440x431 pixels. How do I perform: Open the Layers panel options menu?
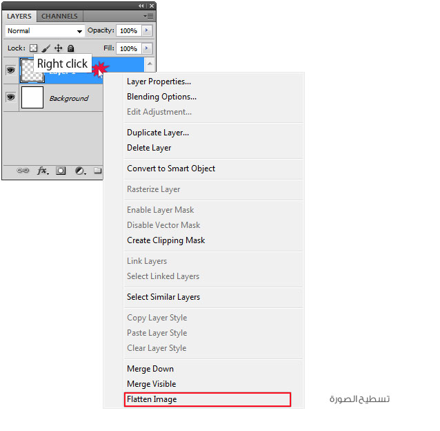point(148,15)
